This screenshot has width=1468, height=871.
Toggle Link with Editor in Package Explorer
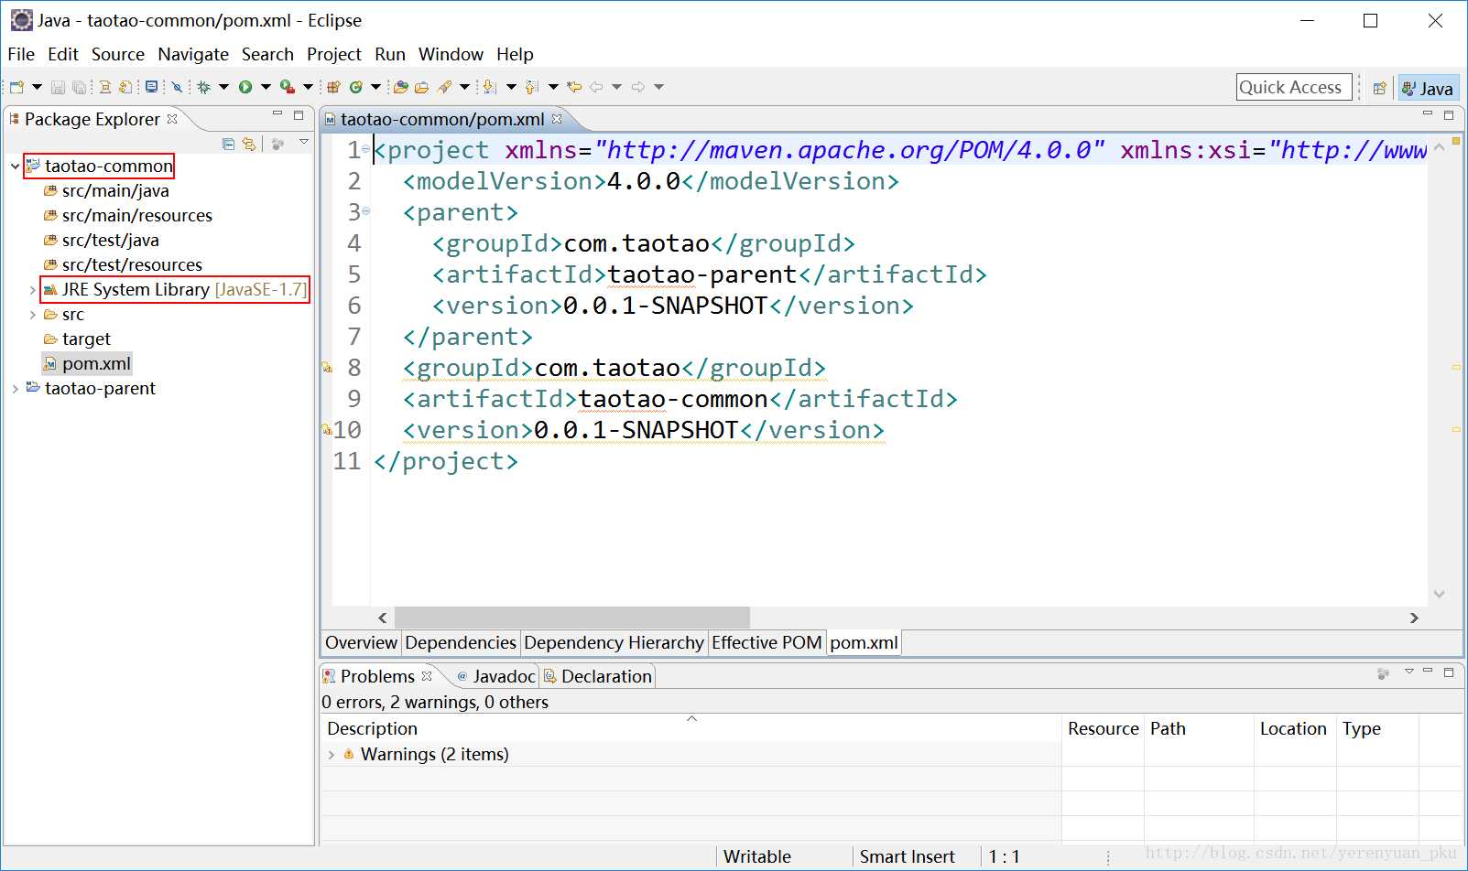(x=249, y=144)
